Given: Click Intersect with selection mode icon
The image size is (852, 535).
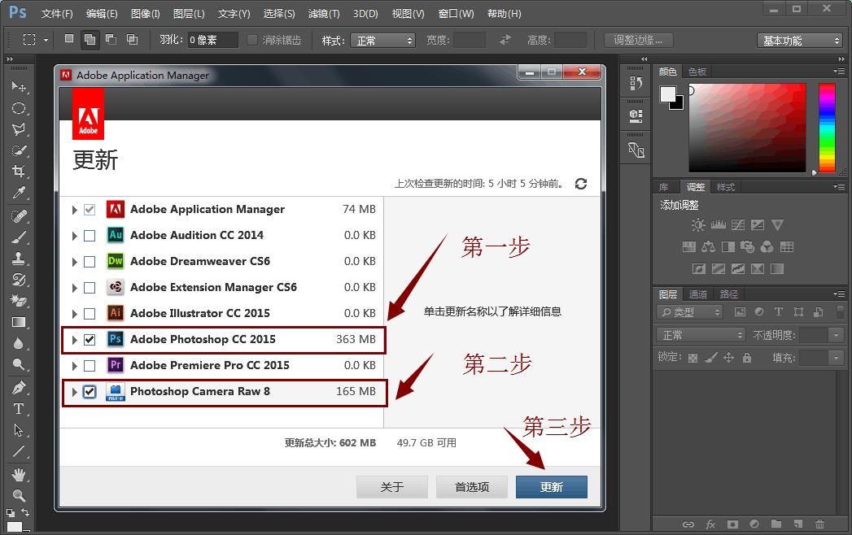Looking at the screenshot, I should pyautogui.click(x=132, y=40).
